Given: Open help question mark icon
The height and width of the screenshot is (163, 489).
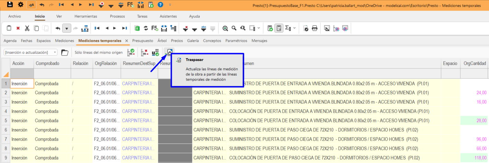Looking at the screenshot, I should click(x=160, y=5).
